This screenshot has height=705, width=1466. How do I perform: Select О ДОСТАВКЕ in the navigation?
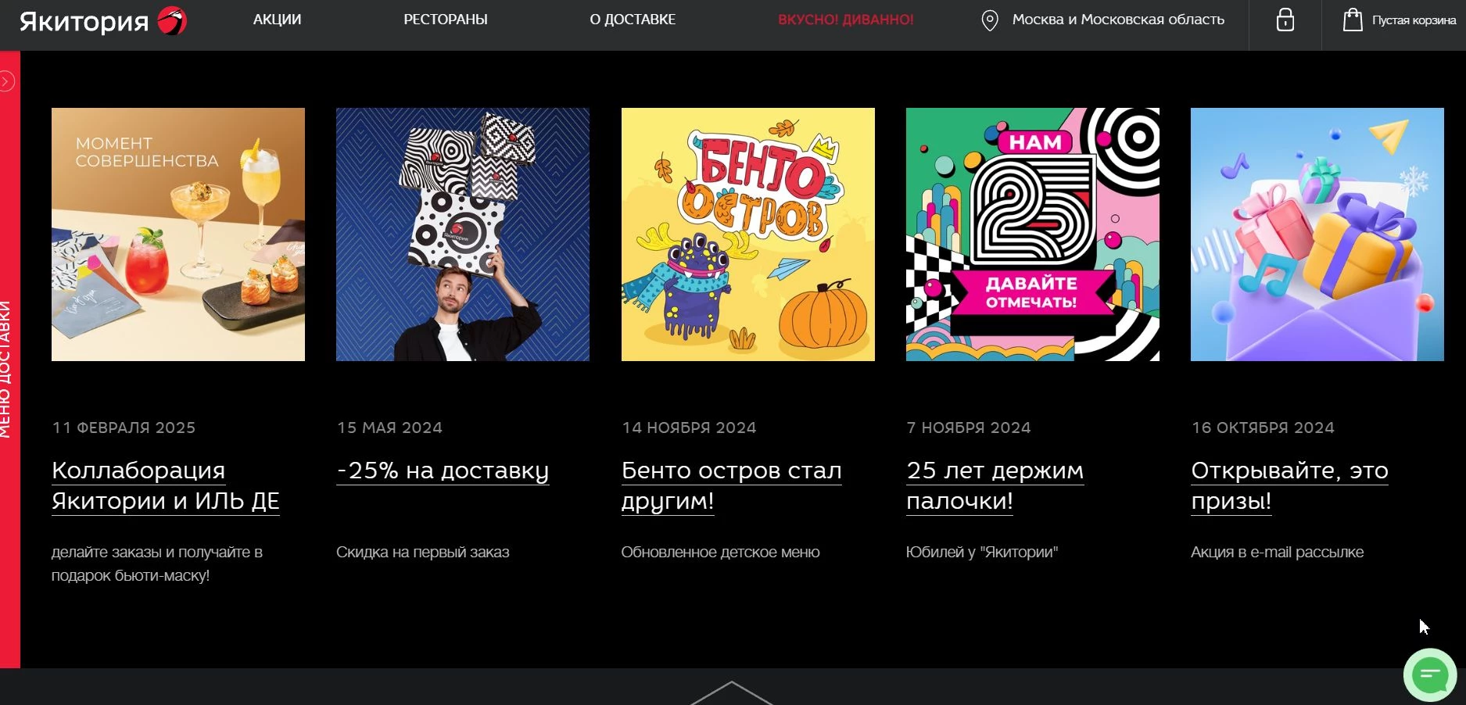[633, 20]
